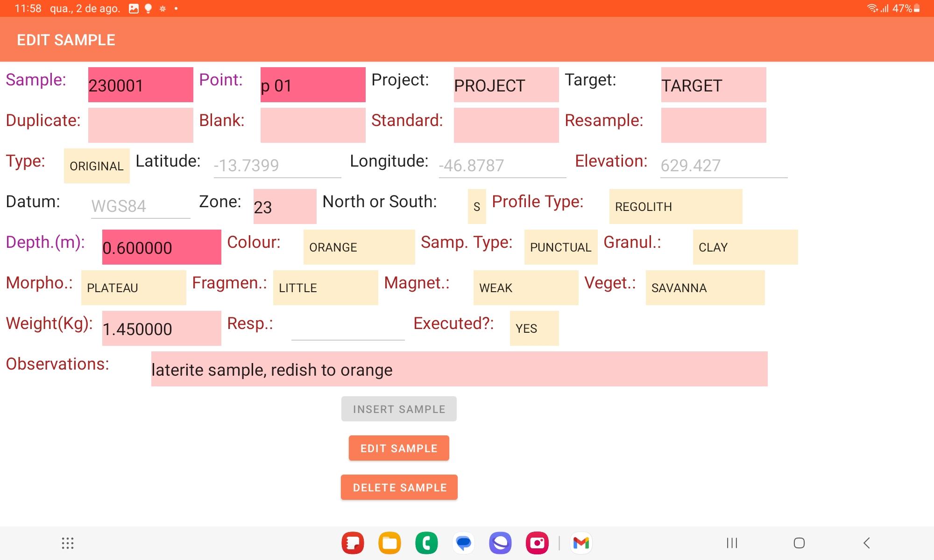Open the Fragmen. dropdown showing LITTLE
Viewport: 934px width, 560px height.
(325, 287)
